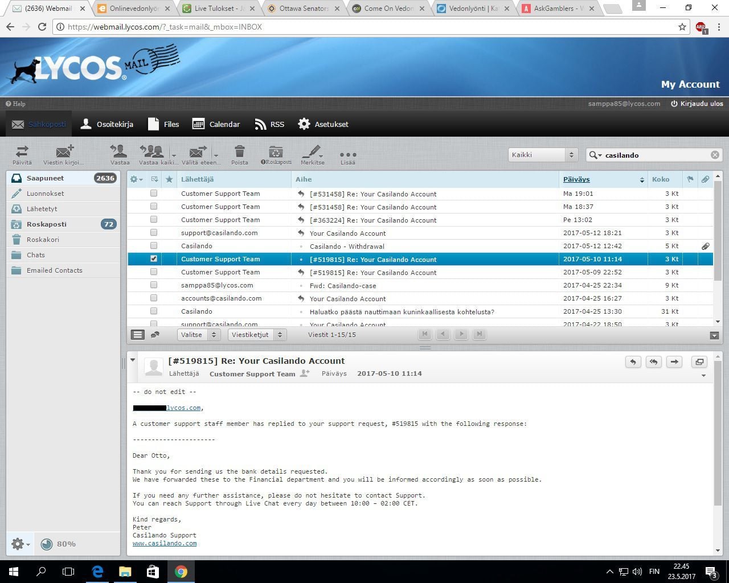Open the Vastaa kaikille dropdown arrow
This screenshot has width=729, height=583.
click(173, 154)
